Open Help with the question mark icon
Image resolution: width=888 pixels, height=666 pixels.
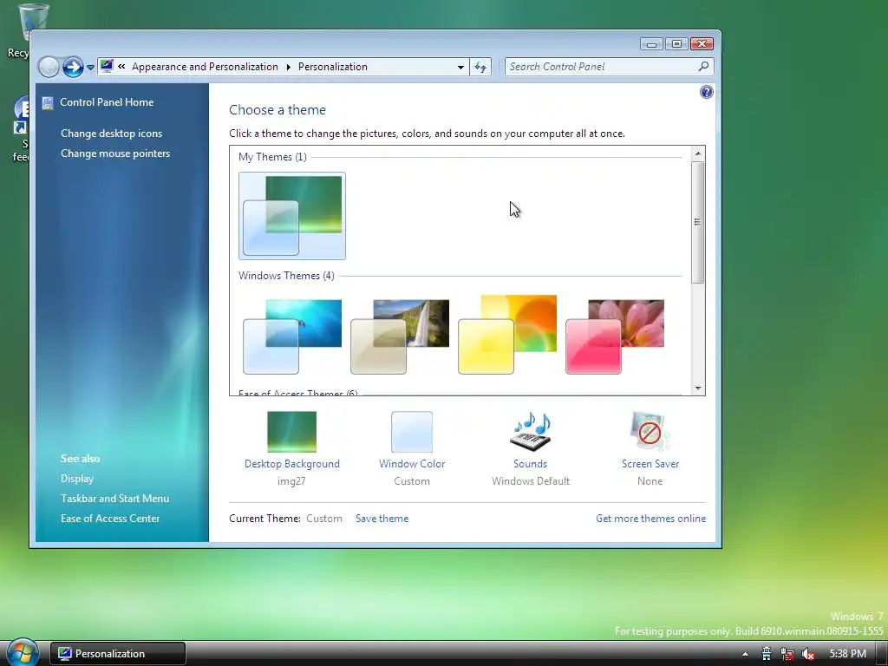coord(706,92)
